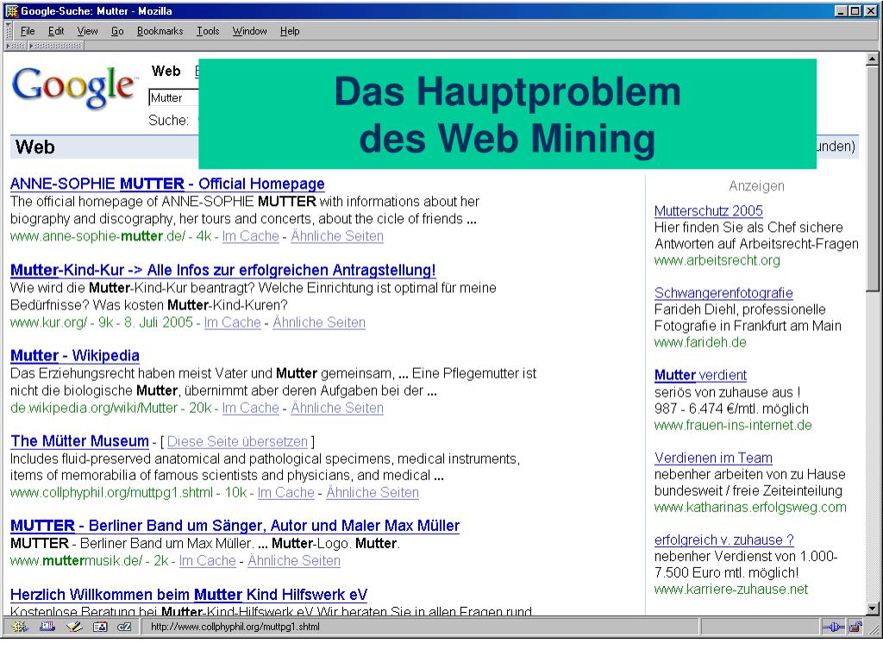883x662 pixels.
Task: Open the IRC Chat icon in status bar
Action: (x=124, y=627)
